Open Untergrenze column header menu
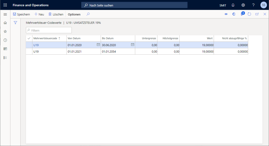The height and width of the screenshot is (146, 269). click(146, 38)
